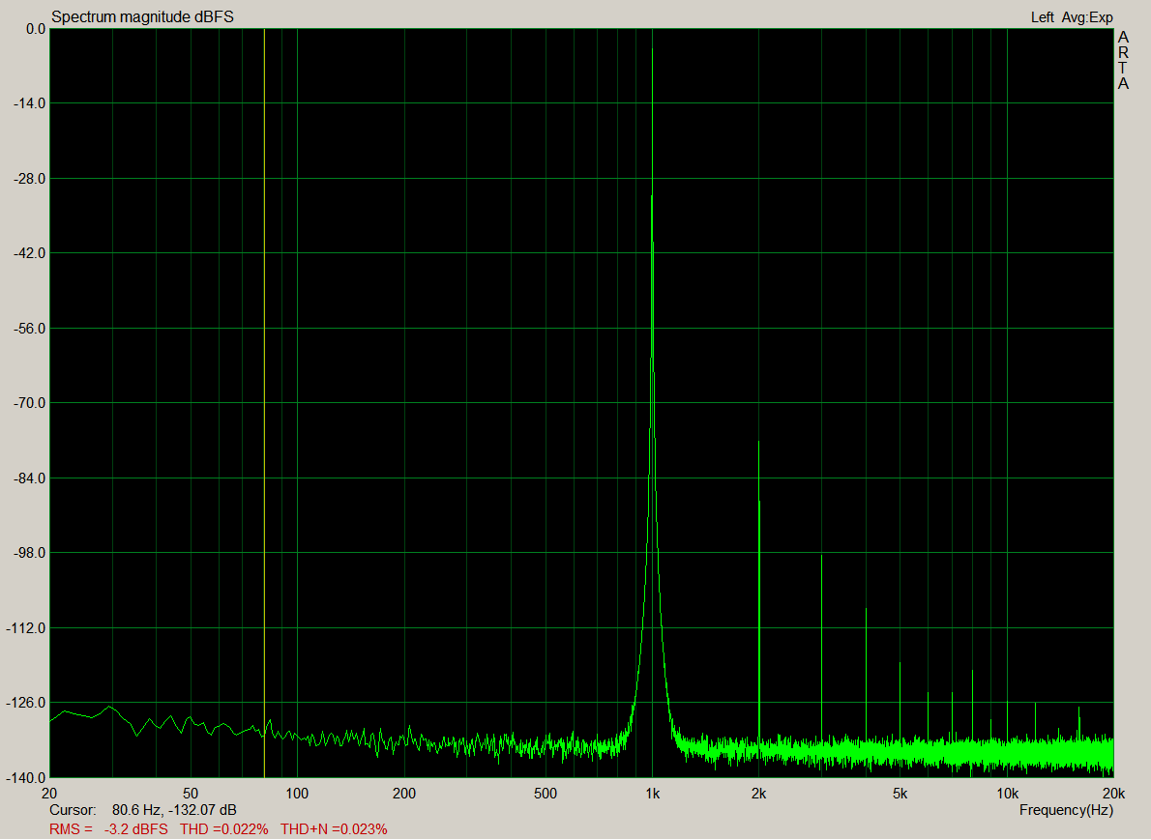
Task: Click the '0.0' y-axis label
Action: pyautogui.click(x=35, y=29)
